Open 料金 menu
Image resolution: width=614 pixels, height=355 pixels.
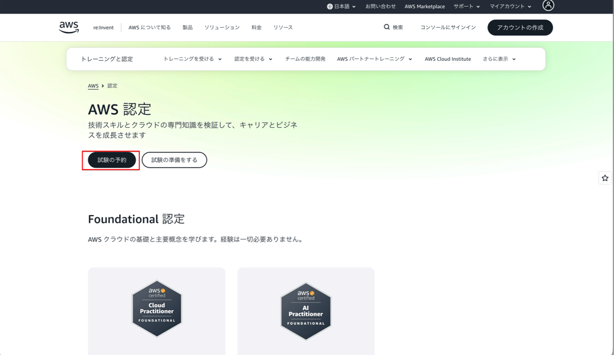[x=257, y=28]
